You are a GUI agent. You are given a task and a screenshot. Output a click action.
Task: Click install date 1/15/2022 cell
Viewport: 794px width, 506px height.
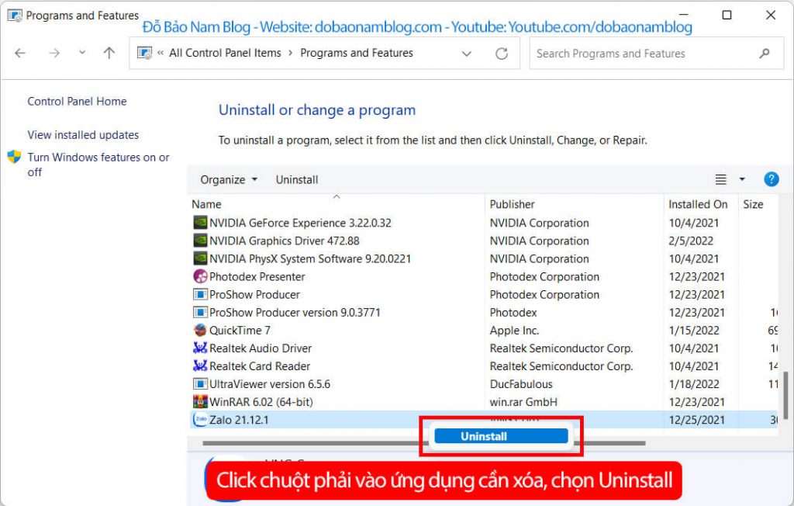[x=694, y=331]
